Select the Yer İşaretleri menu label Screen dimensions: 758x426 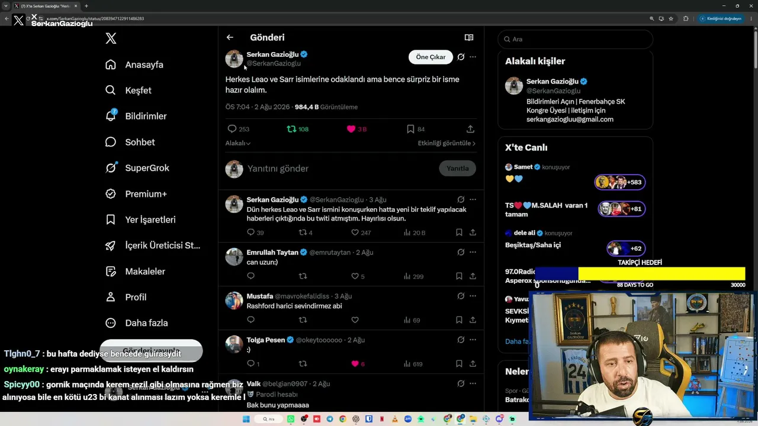pos(150,220)
